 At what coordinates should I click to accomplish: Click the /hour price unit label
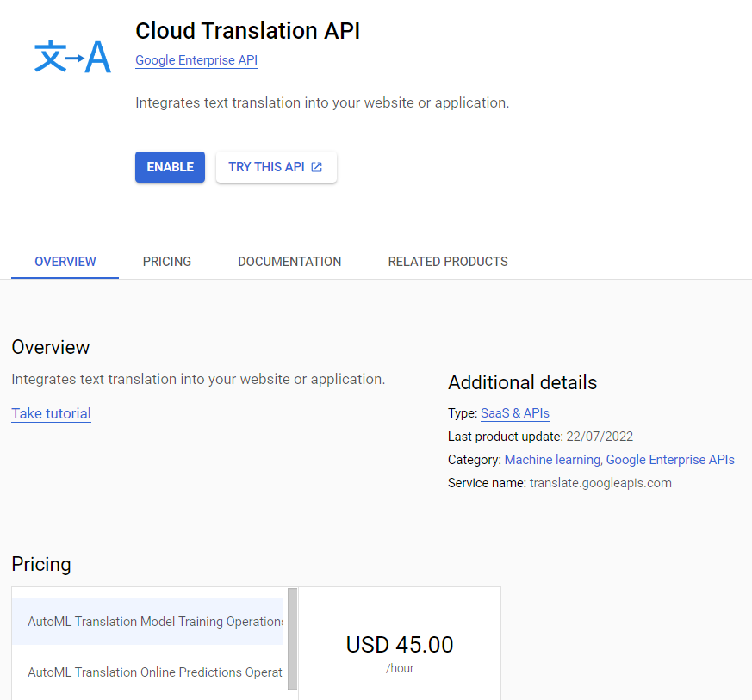tap(400, 668)
